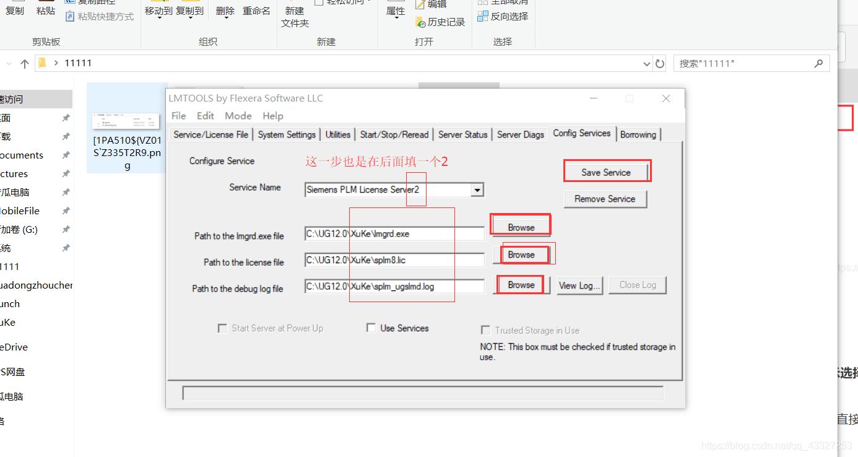
Task: Switch to the Borrowing tab
Action: coord(638,134)
